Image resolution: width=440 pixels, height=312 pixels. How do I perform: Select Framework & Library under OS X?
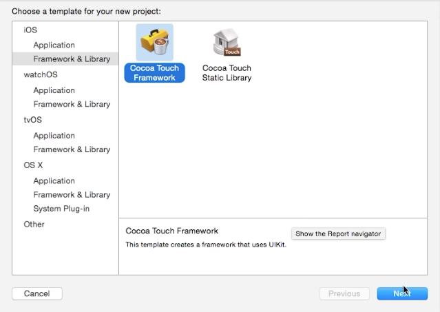[72, 195]
